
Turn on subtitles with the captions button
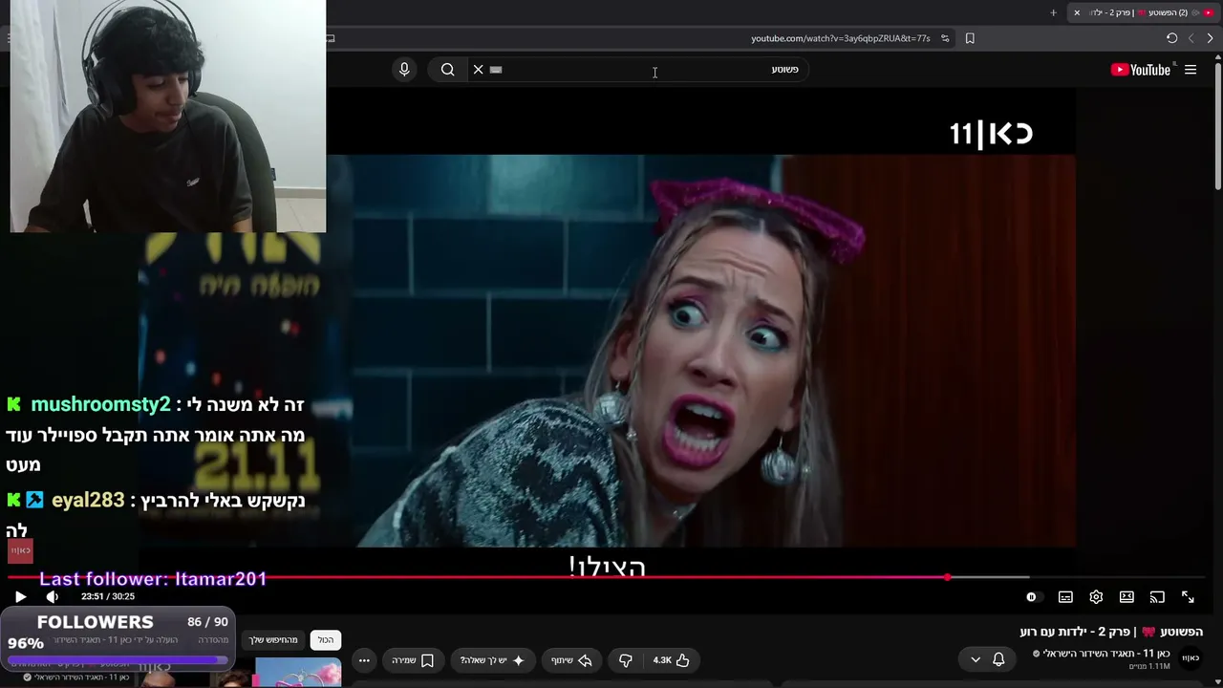[x=1065, y=597]
